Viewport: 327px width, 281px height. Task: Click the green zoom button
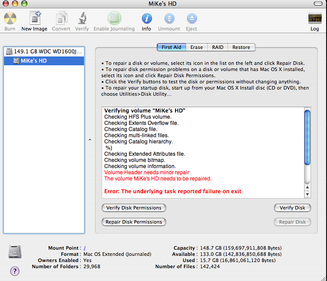24,4
